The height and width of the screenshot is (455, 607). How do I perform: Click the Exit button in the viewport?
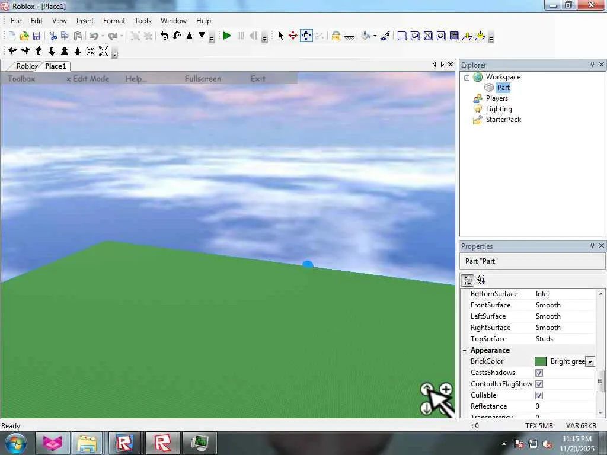258,79
